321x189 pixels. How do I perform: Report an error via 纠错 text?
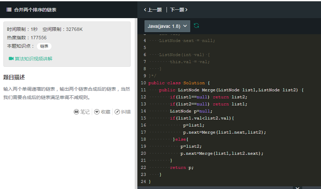pyautogui.click(x=126, y=112)
